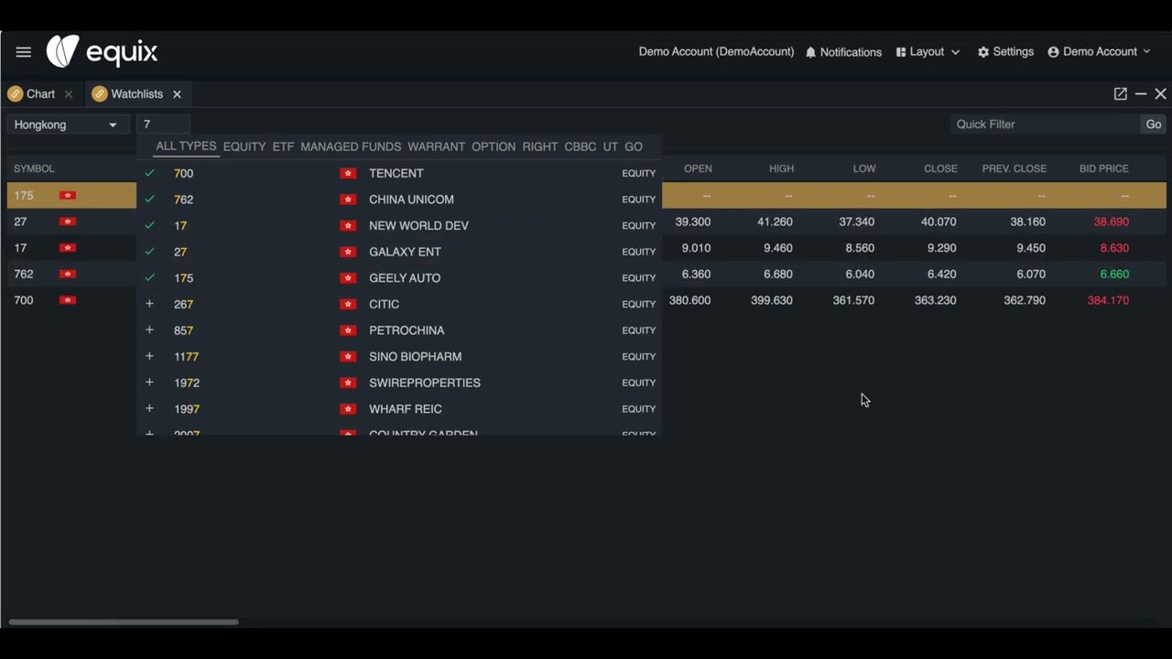The height and width of the screenshot is (659, 1172).
Task: Add 1997 WHARF REIC with plus icon
Action: [x=150, y=408]
